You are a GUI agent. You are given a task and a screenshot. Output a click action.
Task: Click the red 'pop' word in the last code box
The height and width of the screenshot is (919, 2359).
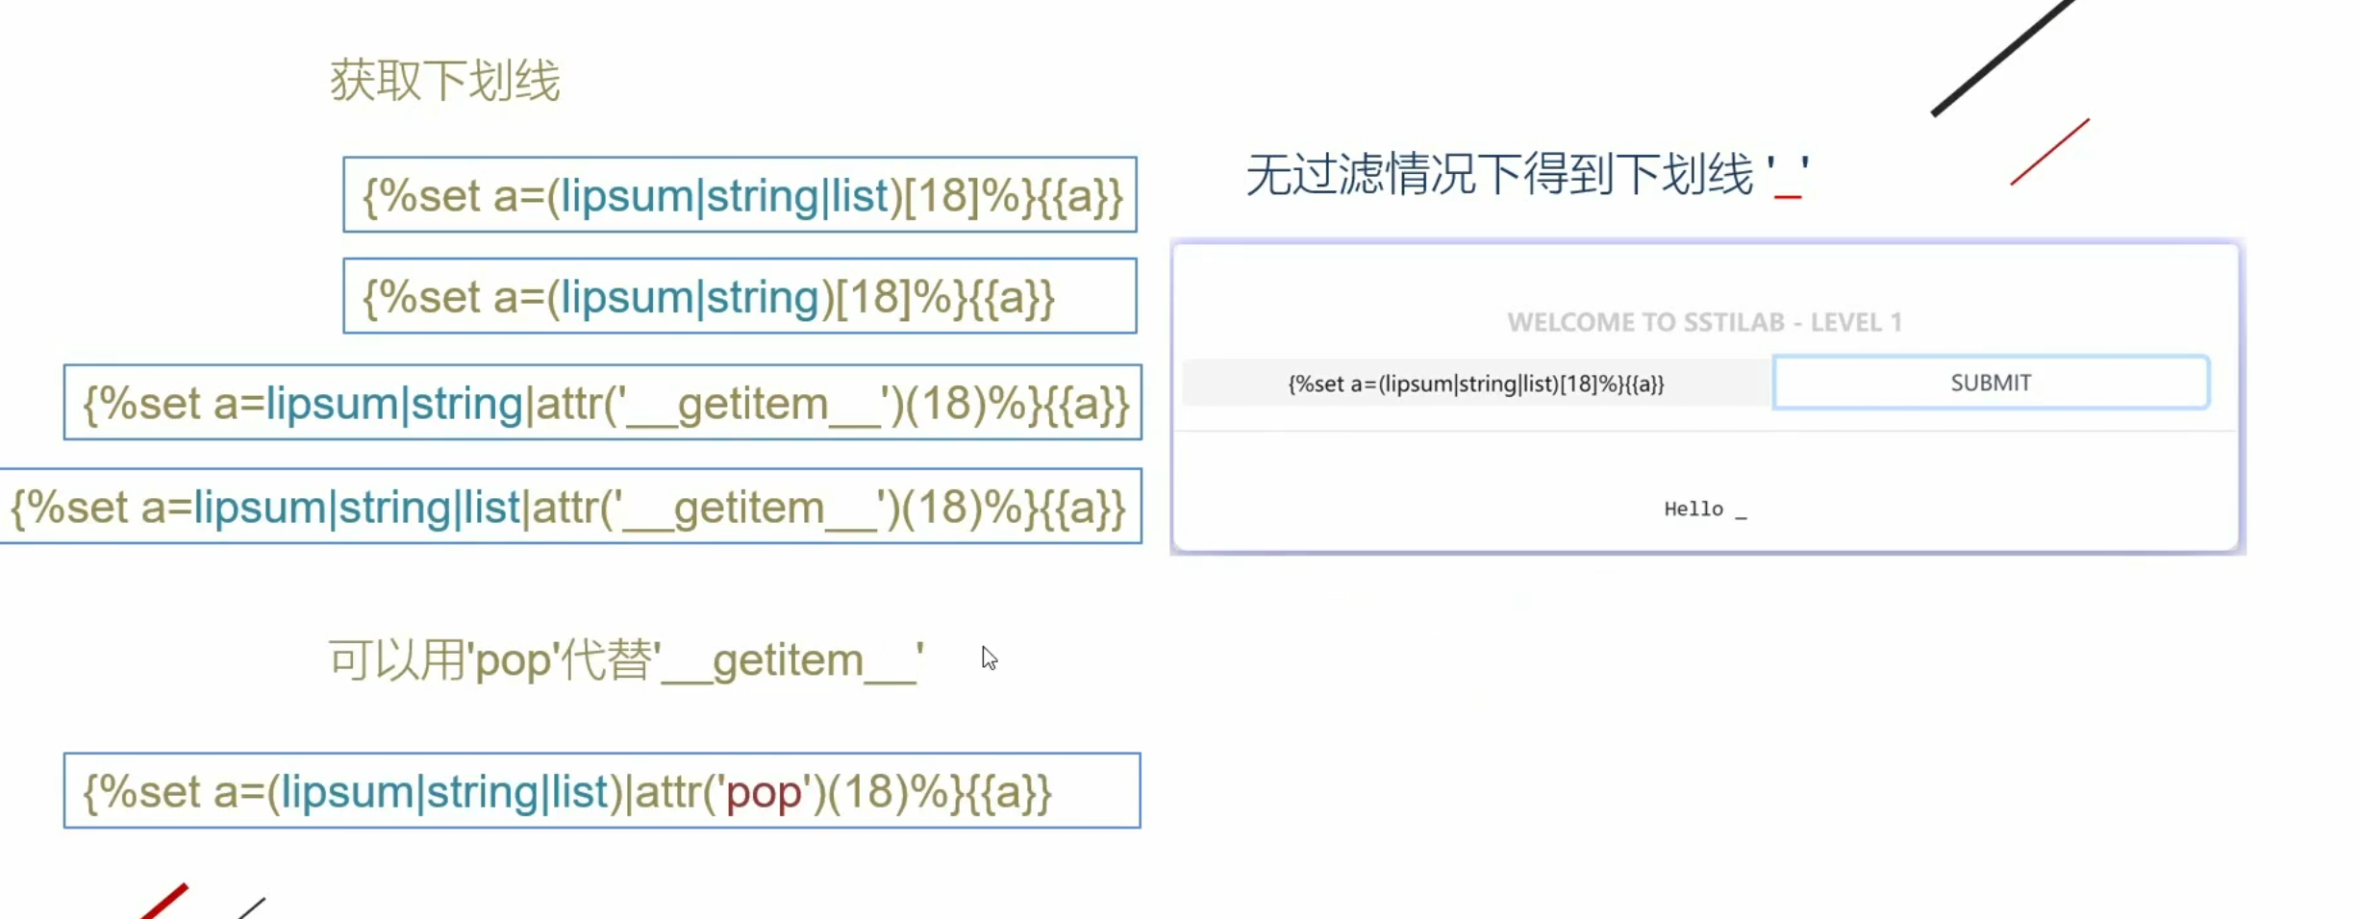point(764,793)
